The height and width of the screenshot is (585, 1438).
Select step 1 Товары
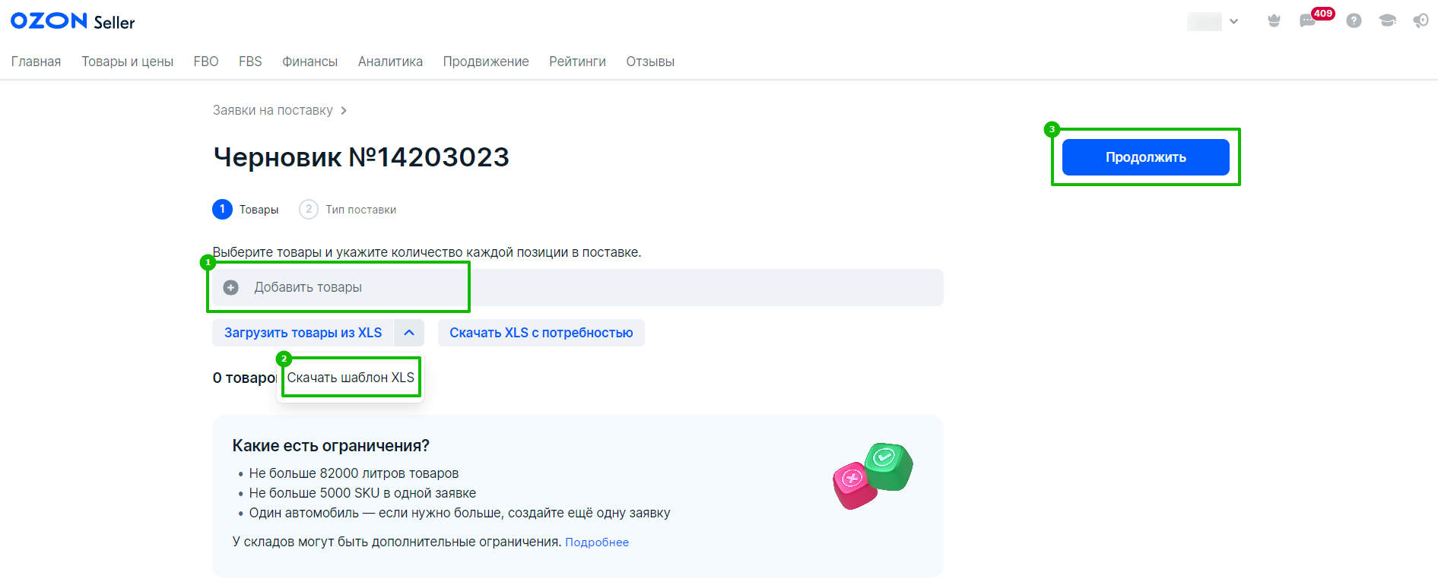[246, 209]
